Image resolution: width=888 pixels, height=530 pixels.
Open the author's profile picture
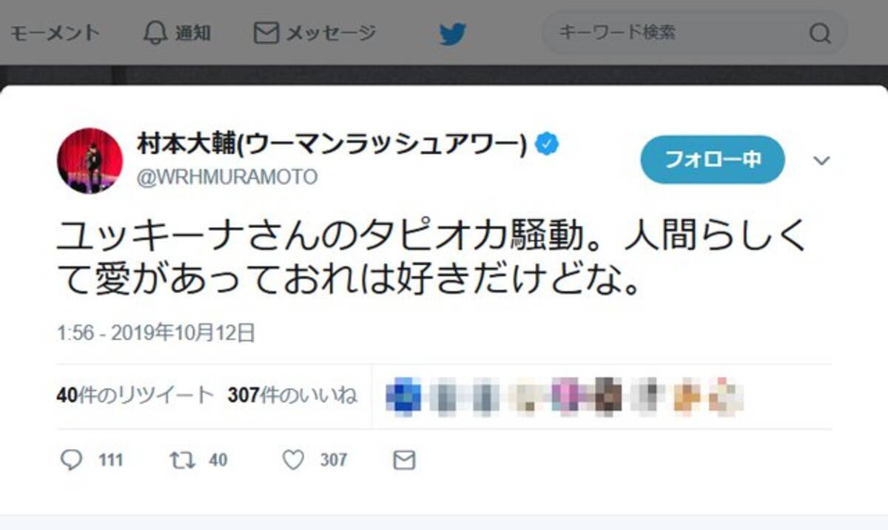point(90,161)
